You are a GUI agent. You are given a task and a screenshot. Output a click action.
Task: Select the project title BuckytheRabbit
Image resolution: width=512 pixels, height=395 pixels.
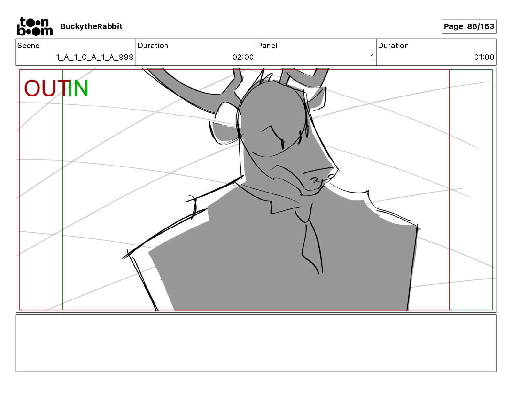[x=91, y=26]
